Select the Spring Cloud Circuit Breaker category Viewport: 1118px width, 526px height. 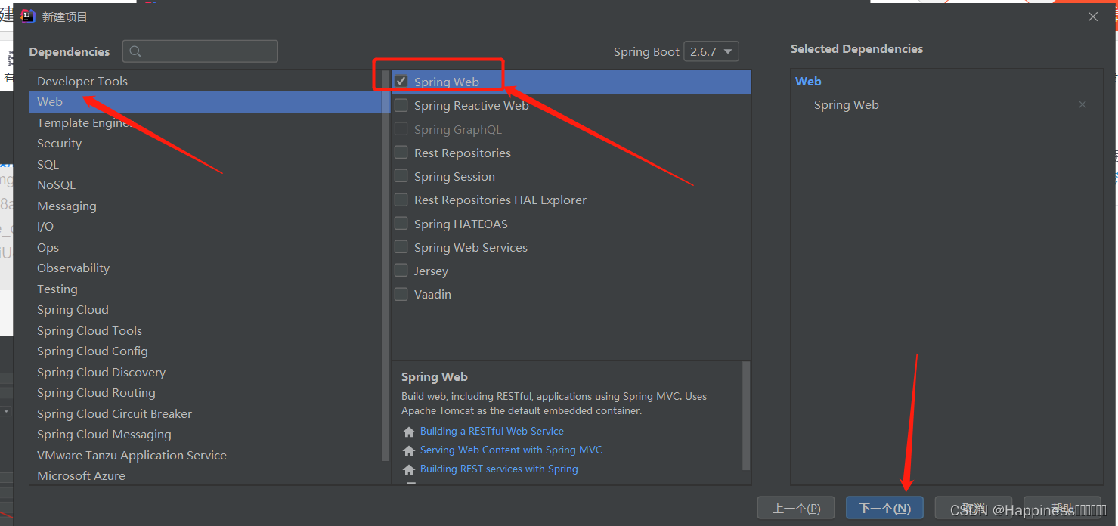206,413
